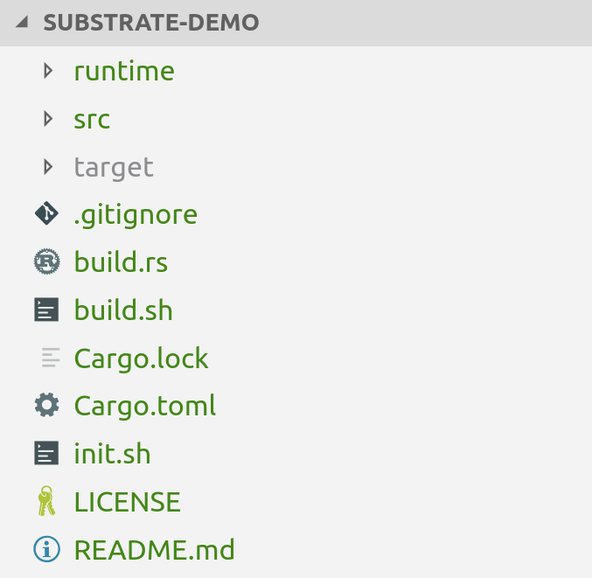592x578 pixels.
Task: Open the README.md file
Action: (154, 549)
